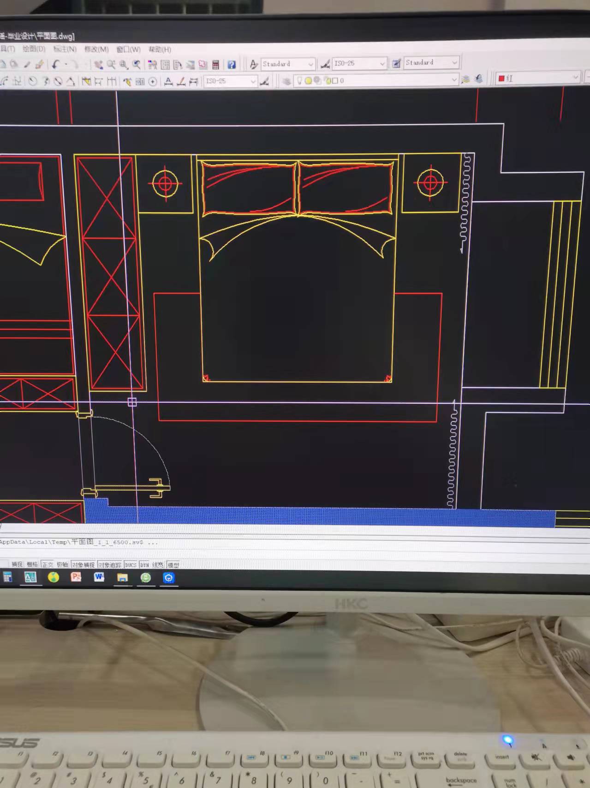Open the Layer Properties Manager icon
This screenshot has height=788, width=590.
(286, 81)
